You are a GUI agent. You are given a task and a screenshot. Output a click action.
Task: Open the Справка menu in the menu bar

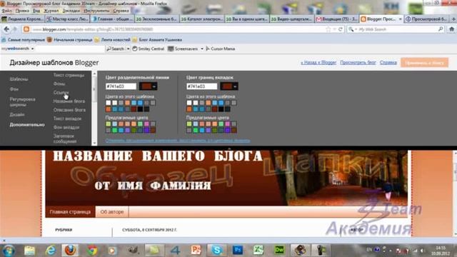[121, 11]
